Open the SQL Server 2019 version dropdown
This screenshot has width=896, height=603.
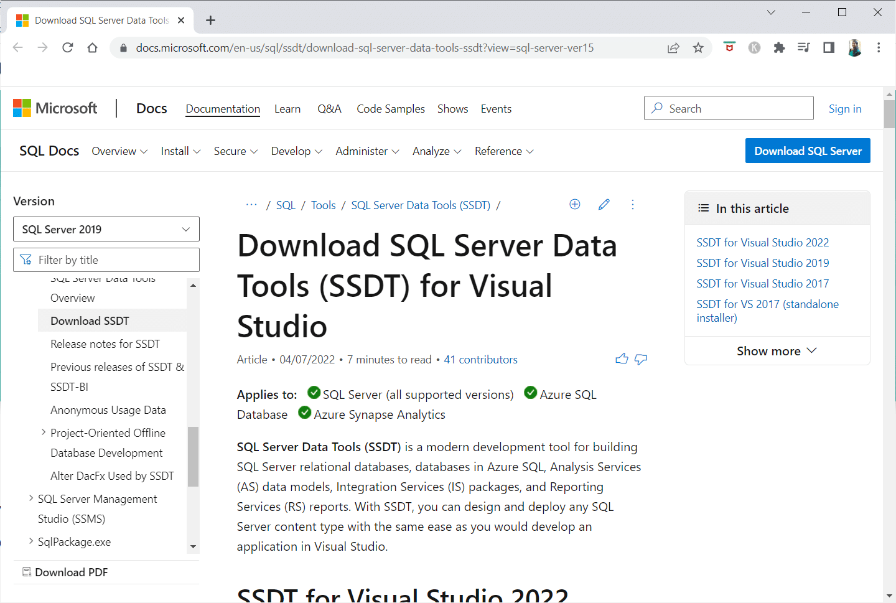click(x=106, y=229)
